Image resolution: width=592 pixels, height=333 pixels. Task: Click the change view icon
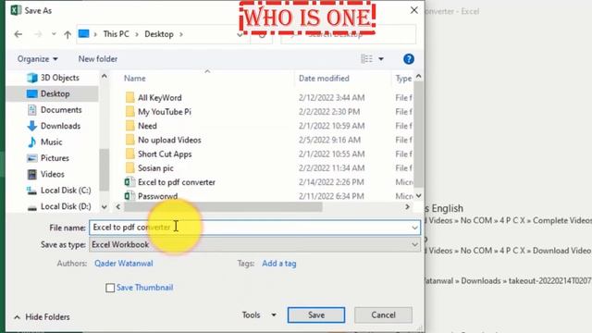(366, 59)
